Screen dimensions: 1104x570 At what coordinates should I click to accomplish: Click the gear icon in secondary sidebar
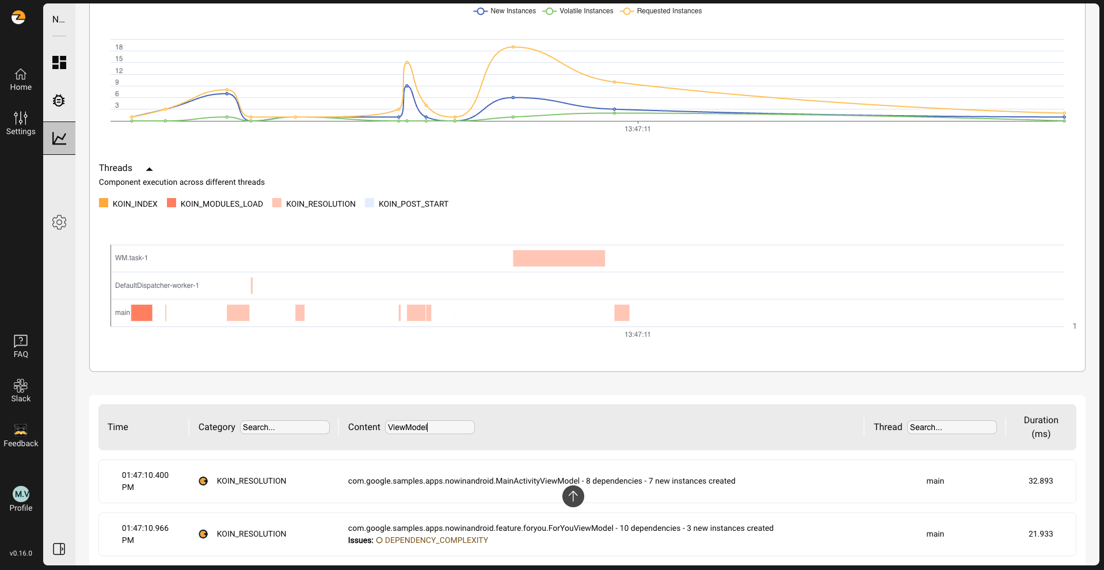pos(59,222)
